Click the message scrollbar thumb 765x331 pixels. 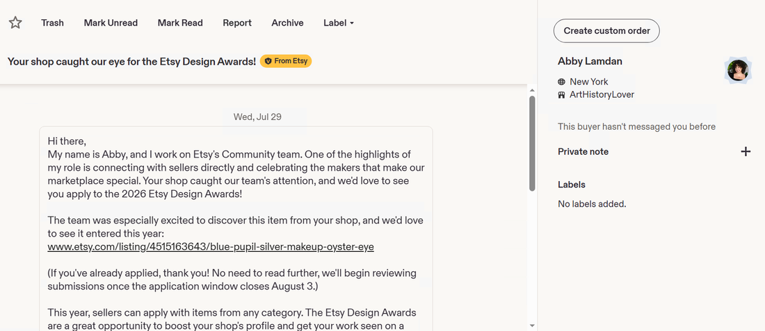tap(532, 143)
